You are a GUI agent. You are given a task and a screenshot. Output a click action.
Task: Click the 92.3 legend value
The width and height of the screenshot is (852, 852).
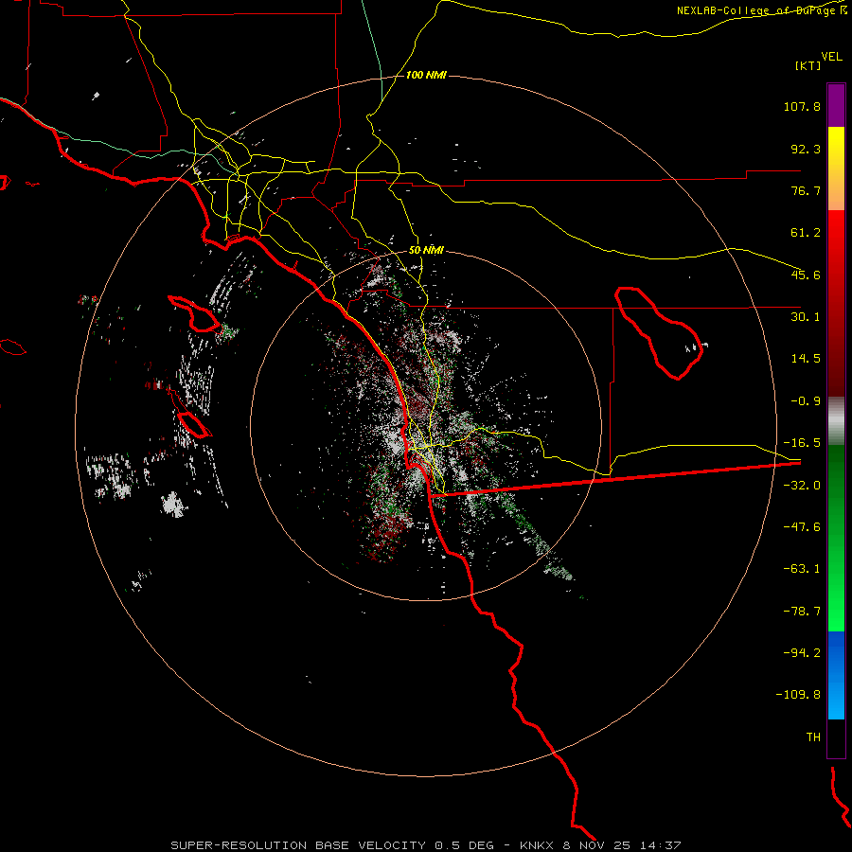coord(806,149)
